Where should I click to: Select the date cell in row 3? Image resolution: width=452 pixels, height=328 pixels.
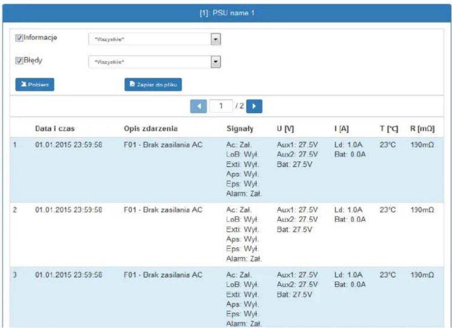(x=68, y=275)
